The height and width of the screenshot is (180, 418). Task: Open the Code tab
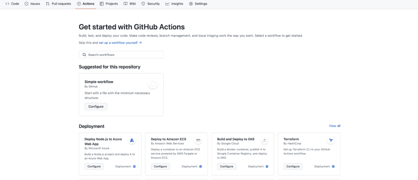coord(12,4)
